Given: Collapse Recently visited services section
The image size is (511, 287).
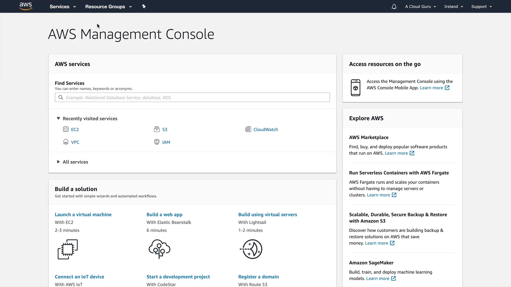Looking at the screenshot, I should coord(58,119).
